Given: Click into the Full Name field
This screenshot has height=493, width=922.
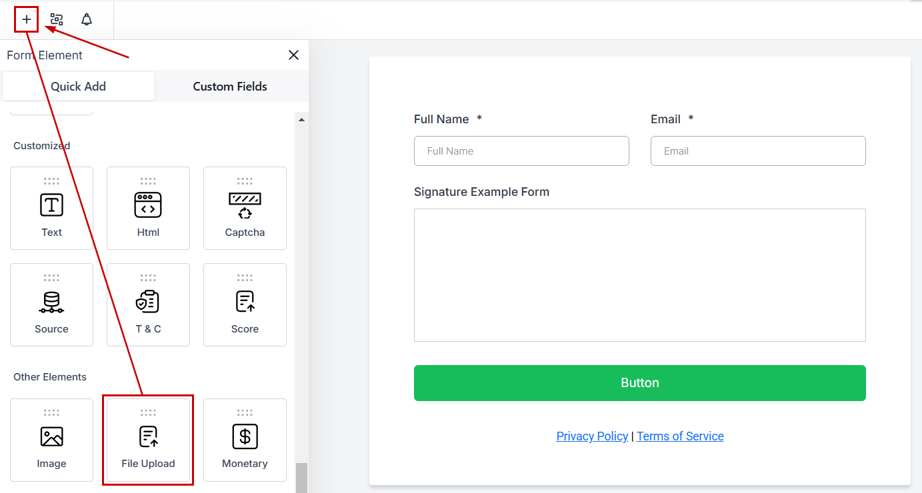Looking at the screenshot, I should 521,151.
